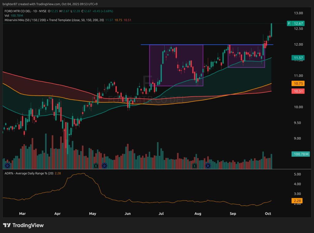Click the Vol indicator legend label
The image size is (314, 233).
(7, 16)
